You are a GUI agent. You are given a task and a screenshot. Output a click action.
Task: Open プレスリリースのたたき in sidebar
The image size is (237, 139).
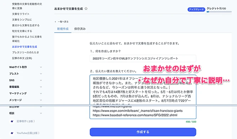point(25,52)
